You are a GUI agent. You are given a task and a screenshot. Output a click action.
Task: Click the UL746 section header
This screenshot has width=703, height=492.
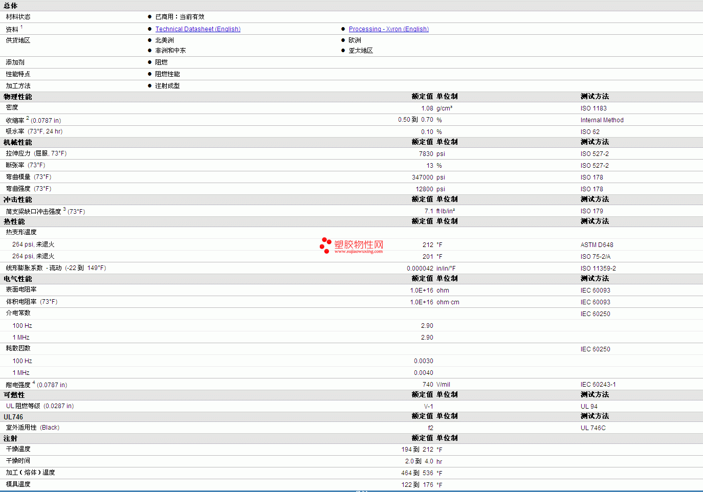click(13, 417)
